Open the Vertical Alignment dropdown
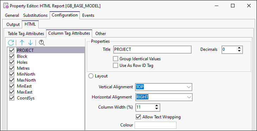The height and width of the screenshot is (131, 257). tap(164, 87)
